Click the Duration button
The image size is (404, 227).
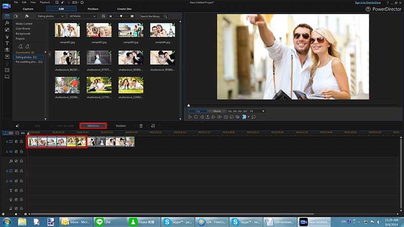(121, 126)
